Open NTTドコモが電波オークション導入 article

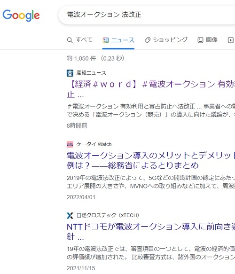(x=151, y=232)
